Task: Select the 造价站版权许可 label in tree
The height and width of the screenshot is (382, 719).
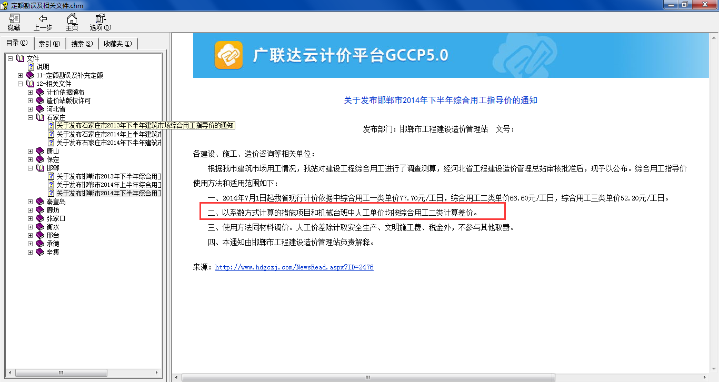Action: coord(68,100)
